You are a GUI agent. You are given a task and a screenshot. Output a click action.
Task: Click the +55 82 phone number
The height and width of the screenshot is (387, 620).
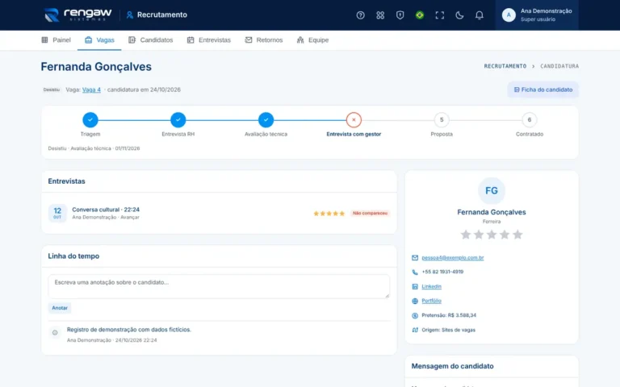point(442,272)
